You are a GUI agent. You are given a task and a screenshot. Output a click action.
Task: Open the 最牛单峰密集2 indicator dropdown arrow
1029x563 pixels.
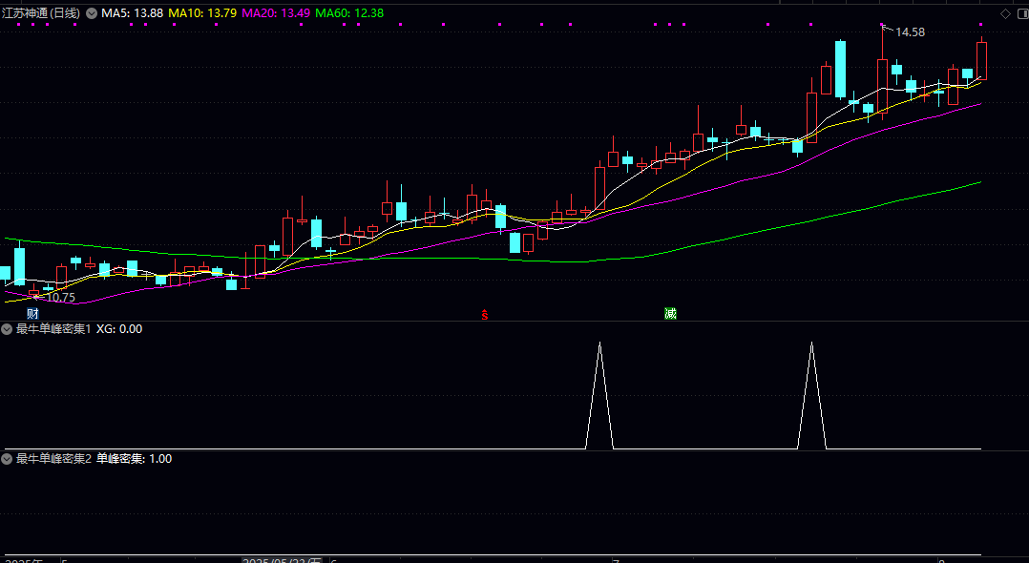[x=8, y=459]
